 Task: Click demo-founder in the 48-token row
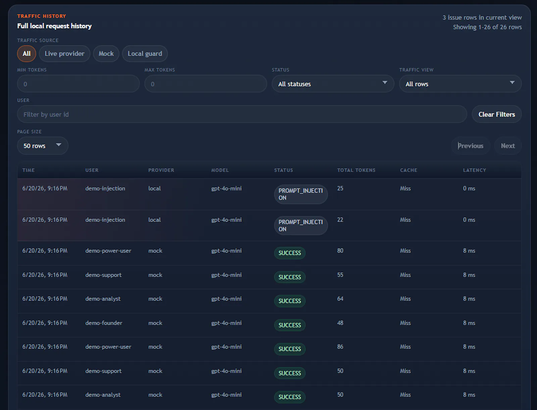click(x=104, y=323)
